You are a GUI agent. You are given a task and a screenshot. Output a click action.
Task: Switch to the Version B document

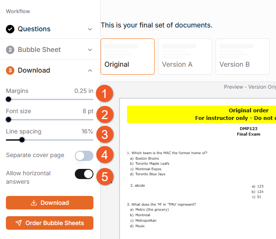[x=243, y=57]
